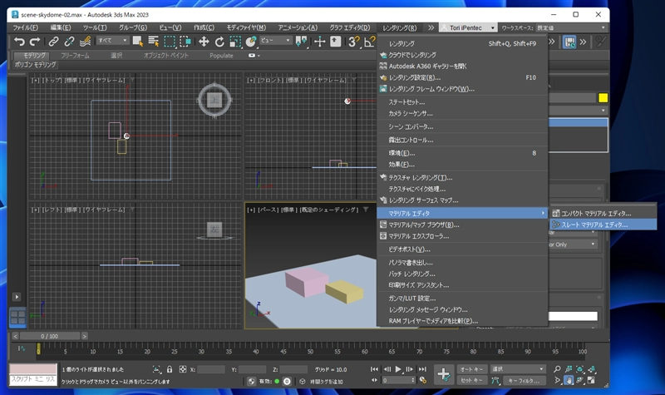Click the X coordinate input field
Screen dimensions: 665x395
(x=211, y=369)
